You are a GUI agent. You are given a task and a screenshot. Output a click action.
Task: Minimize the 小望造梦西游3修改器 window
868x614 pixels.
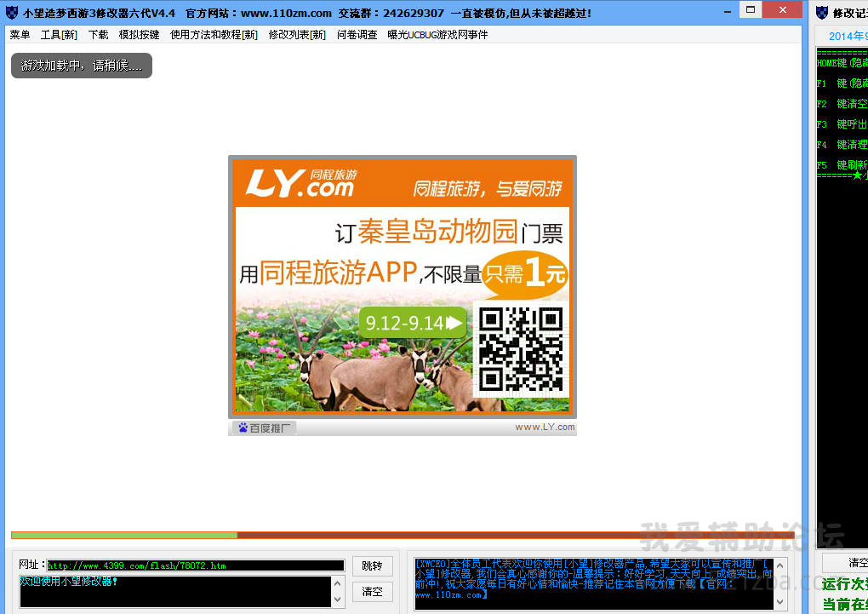click(728, 10)
